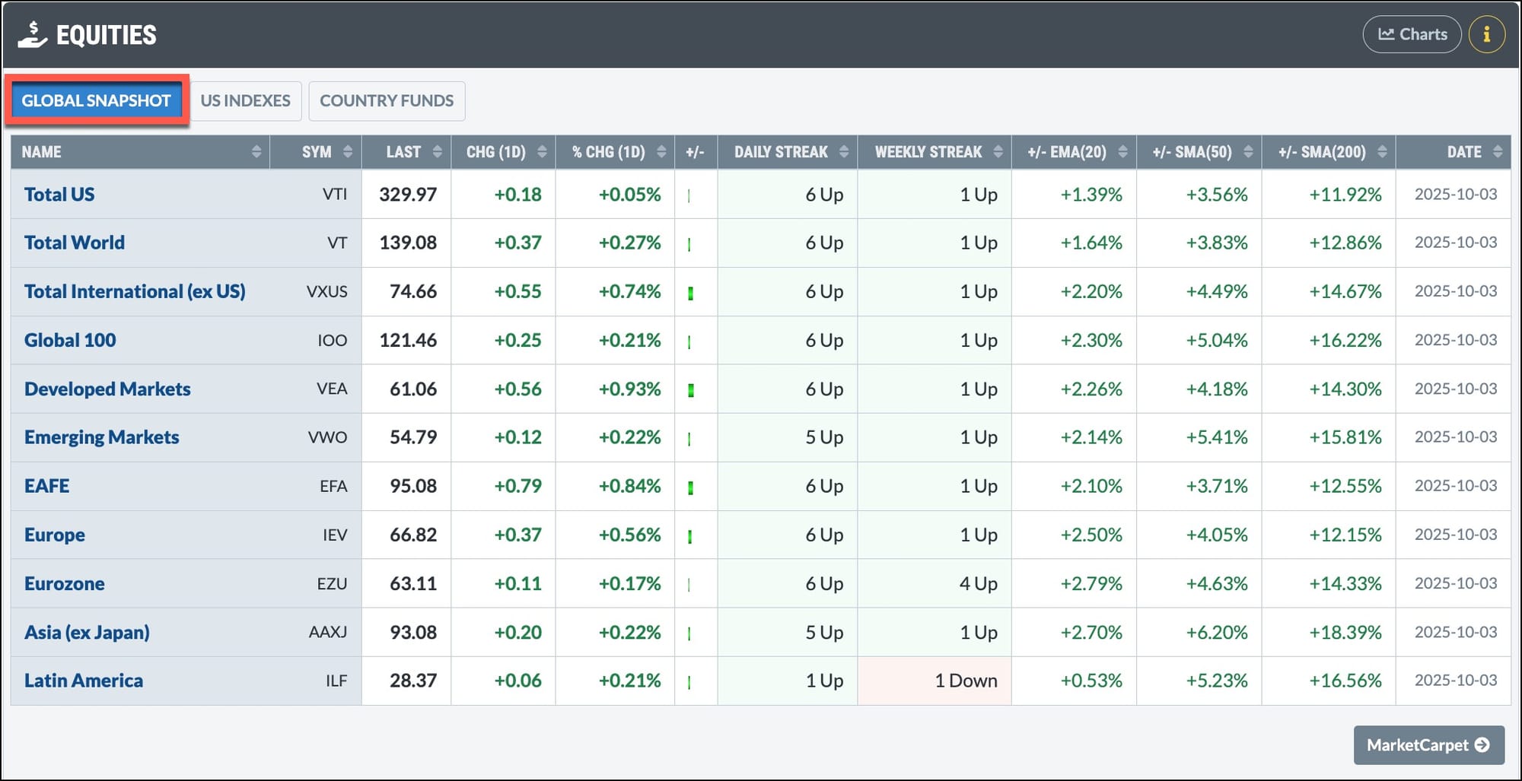Sort by DAILY STREAK sort arrows
Screen dimensions: 1522x781
point(843,152)
